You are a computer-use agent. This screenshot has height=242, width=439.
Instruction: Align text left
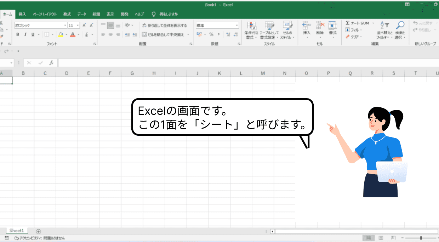coord(103,34)
